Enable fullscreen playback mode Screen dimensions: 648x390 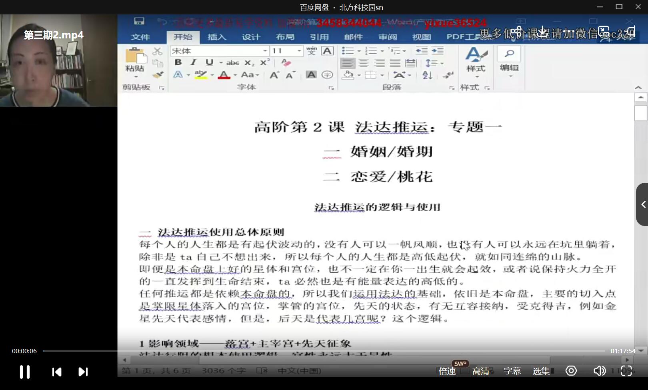(627, 371)
